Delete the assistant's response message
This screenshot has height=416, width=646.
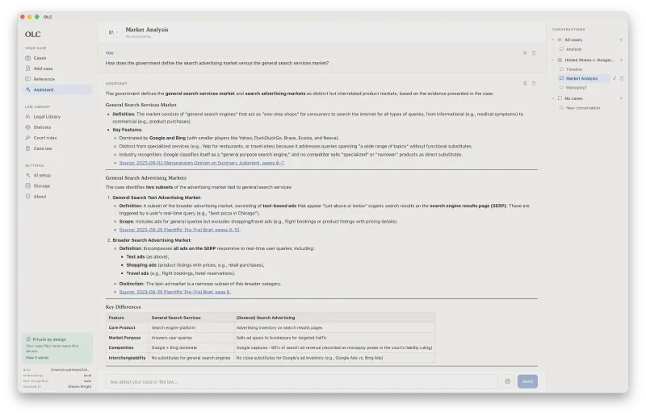[534, 84]
